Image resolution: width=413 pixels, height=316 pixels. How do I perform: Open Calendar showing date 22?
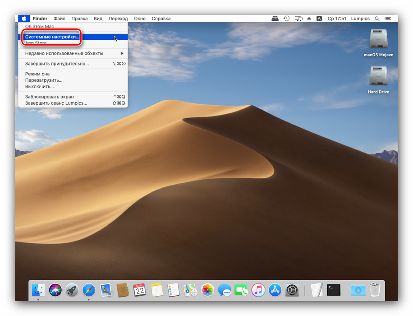(x=140, y=290)
